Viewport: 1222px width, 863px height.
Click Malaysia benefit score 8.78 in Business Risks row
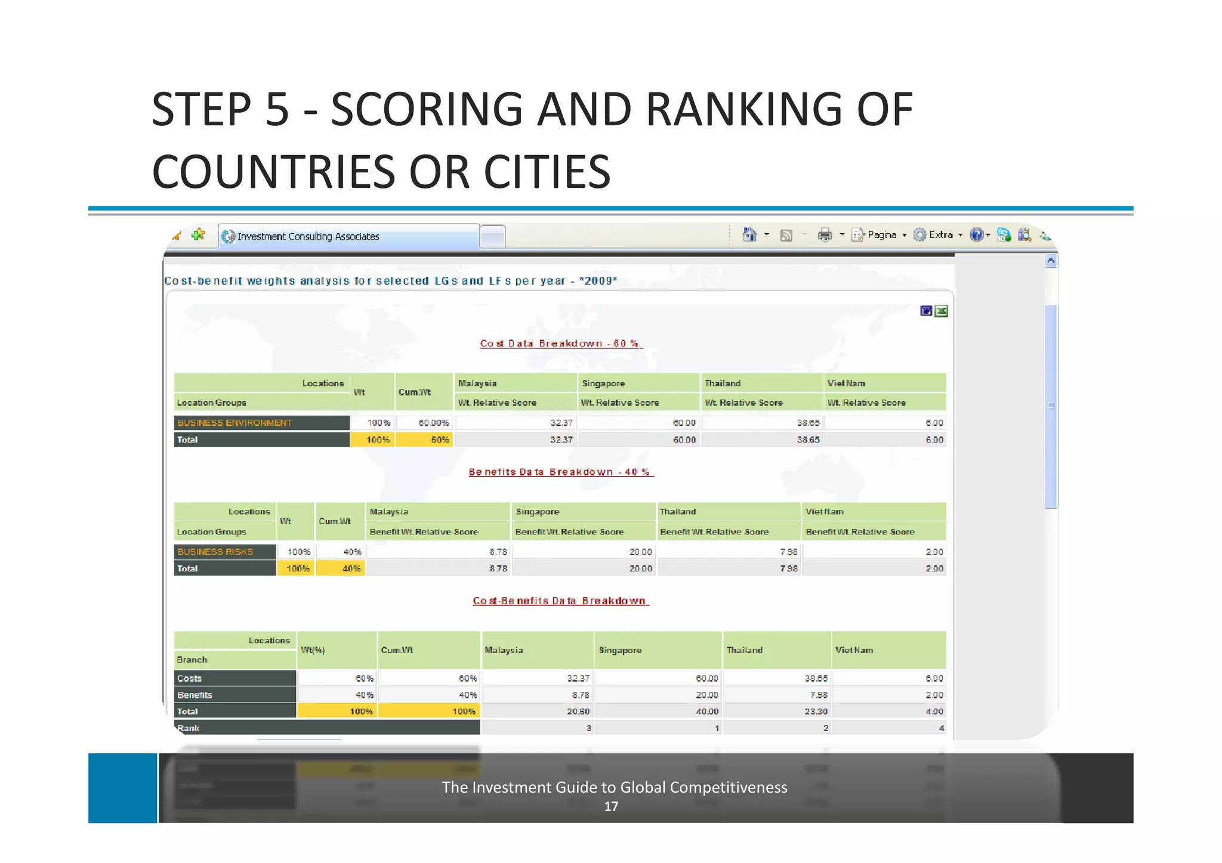[x=438, y=552]
